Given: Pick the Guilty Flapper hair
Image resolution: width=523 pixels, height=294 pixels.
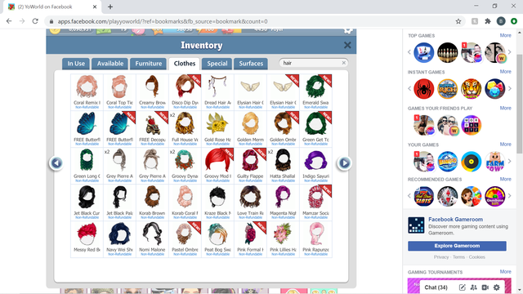Looking at the screenshot, I should 250,165.
